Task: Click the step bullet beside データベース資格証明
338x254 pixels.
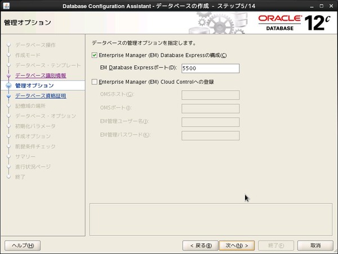Action: pyautogui.click(x=8, y=96)
